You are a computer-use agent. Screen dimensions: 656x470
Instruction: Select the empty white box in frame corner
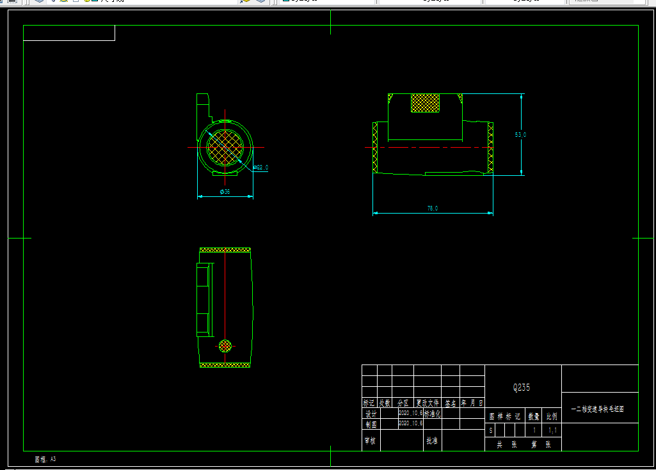tap(69, 33)
